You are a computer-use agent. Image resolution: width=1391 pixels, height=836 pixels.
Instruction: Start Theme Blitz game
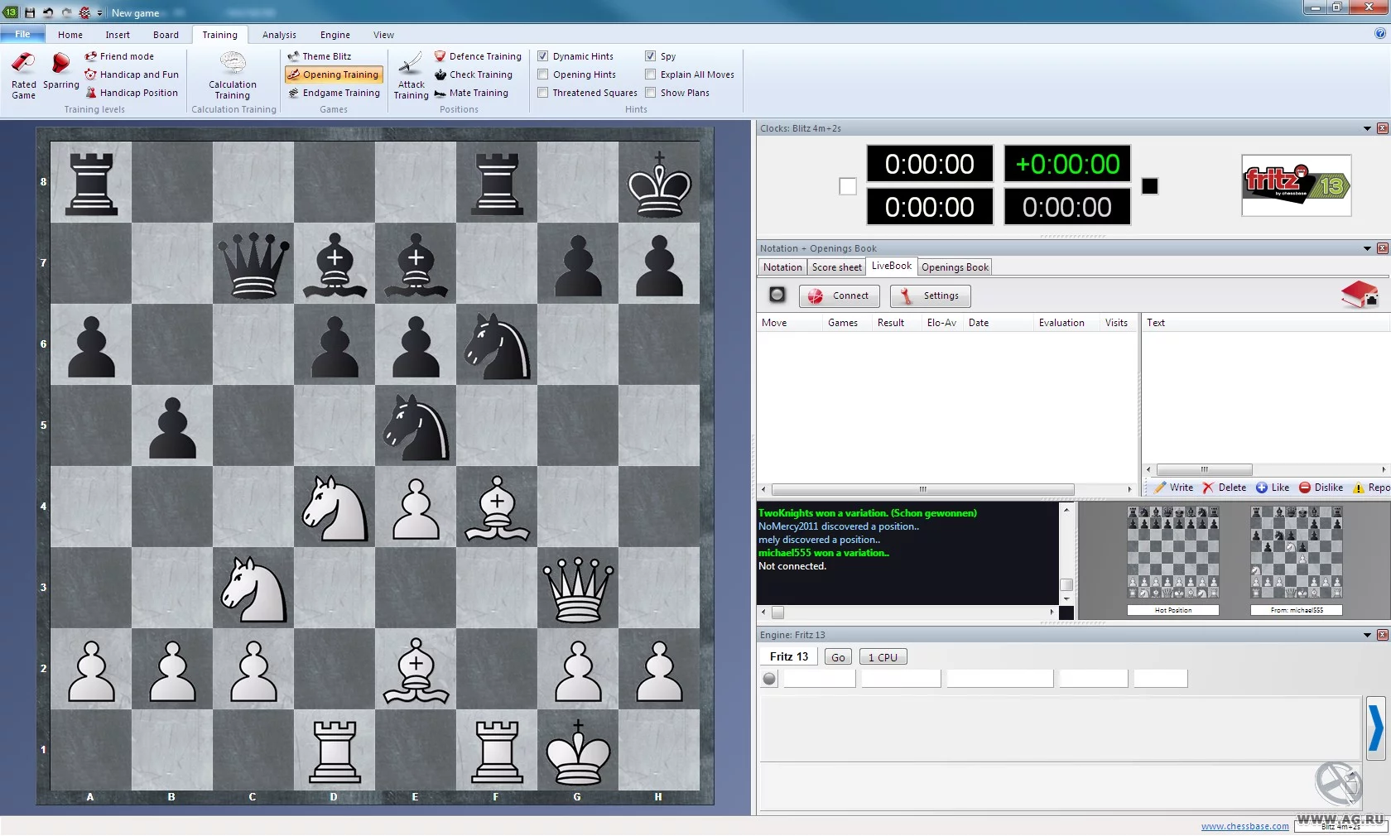coord(320,56)
